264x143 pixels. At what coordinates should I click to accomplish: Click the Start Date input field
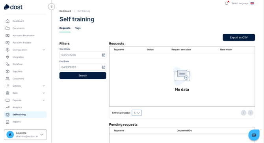(x=83, y=55)
